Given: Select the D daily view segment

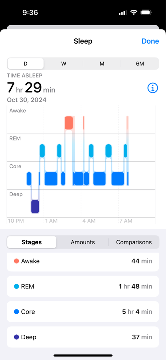Looking at the screenshot, I should (x=26, y=64).
